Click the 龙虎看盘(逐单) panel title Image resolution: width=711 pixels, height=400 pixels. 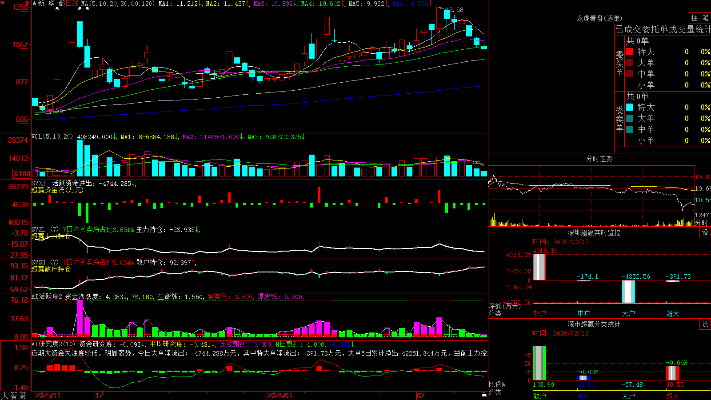click(x=599, y=18)
